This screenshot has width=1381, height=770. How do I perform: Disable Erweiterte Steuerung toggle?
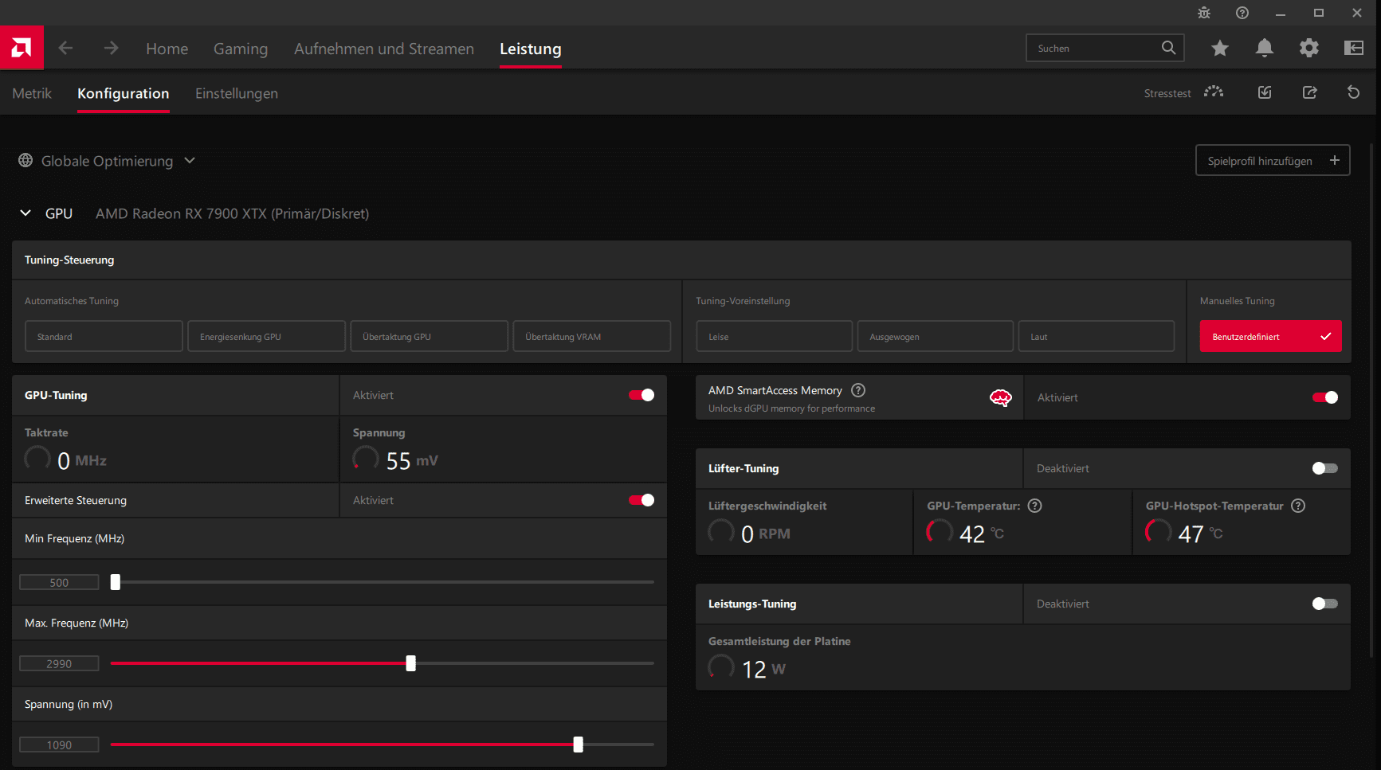click(x=641, y=500)
